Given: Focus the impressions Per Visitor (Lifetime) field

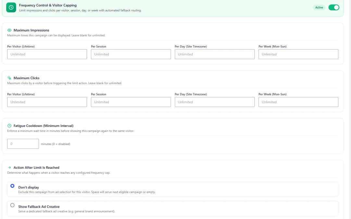Looking at the screenshot, I should click(47, 54).
